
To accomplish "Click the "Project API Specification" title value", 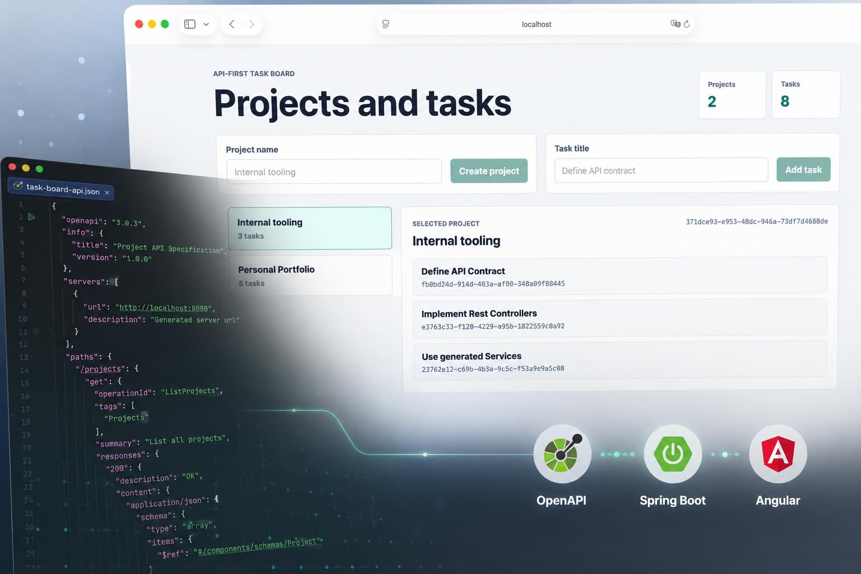I will [168, 248].
